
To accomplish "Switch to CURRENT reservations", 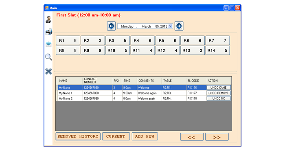I will 116,136.
